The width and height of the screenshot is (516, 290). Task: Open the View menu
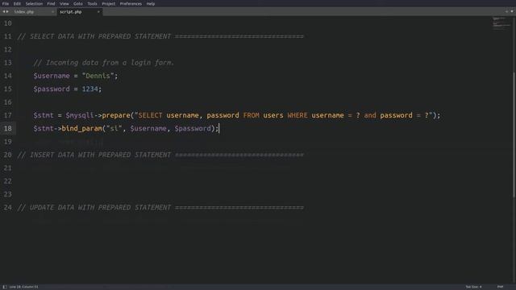(64, 3)
